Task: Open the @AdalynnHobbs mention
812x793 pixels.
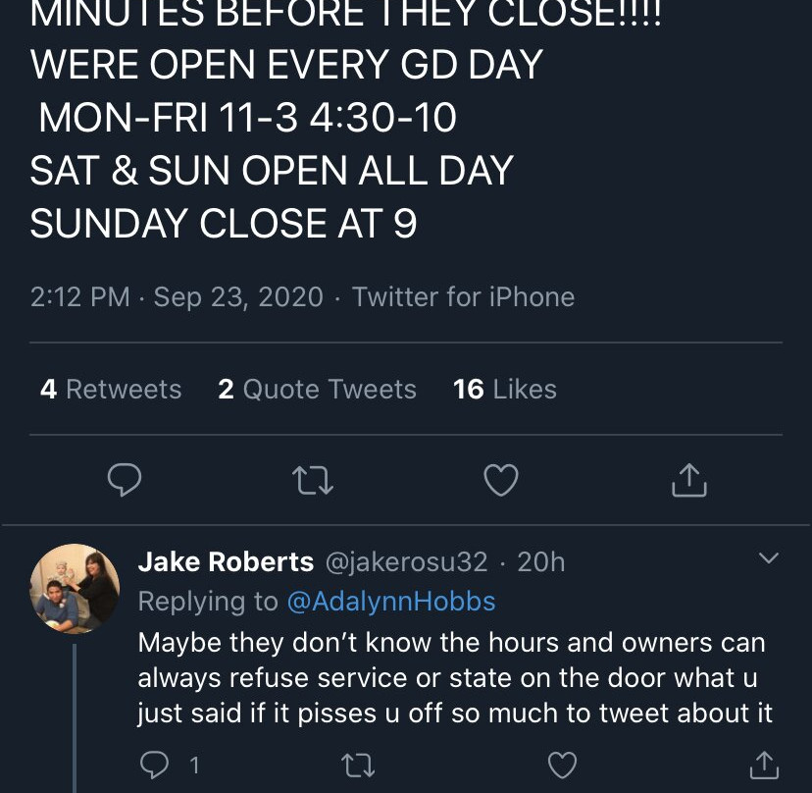Action: coord(390,601)
